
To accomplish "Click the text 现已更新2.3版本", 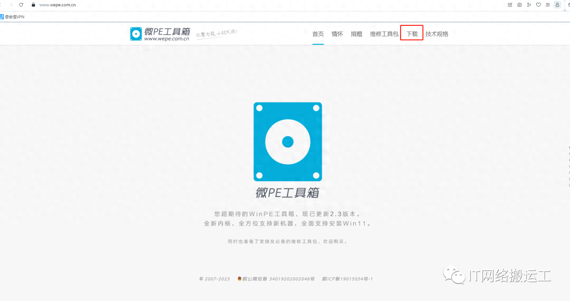I will (331, 214).
